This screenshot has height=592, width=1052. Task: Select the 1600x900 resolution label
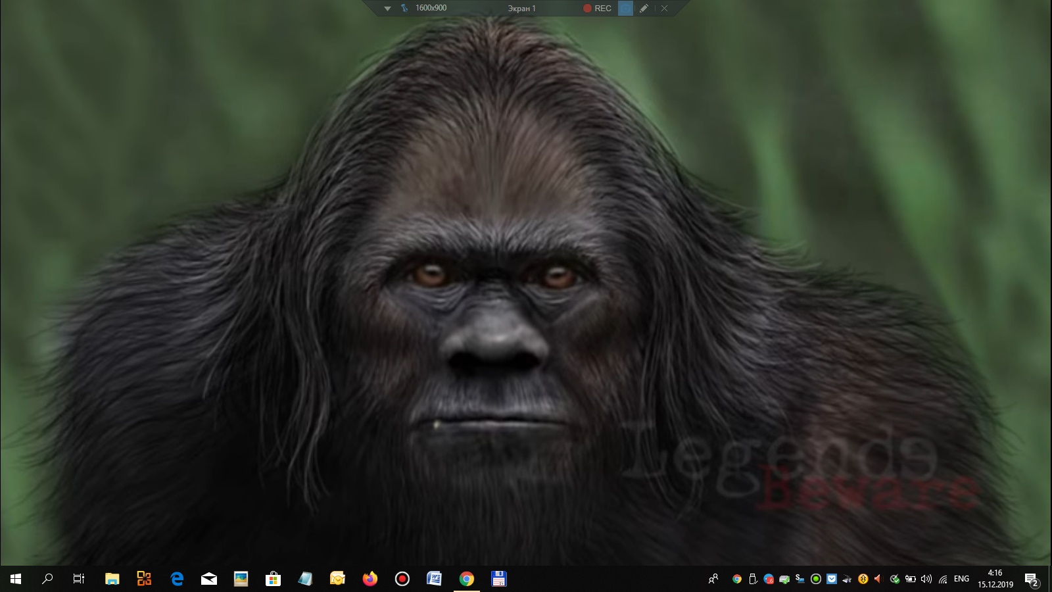point(431,8)
